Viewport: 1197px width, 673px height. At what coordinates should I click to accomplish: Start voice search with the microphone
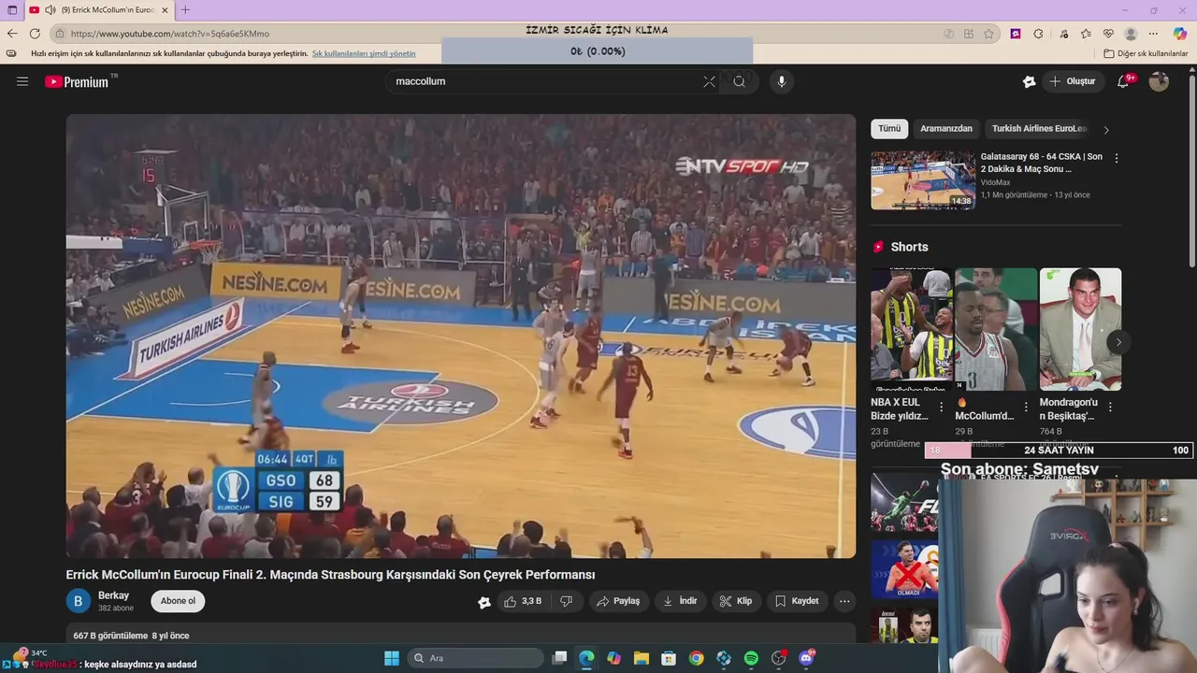coord(782,81)
